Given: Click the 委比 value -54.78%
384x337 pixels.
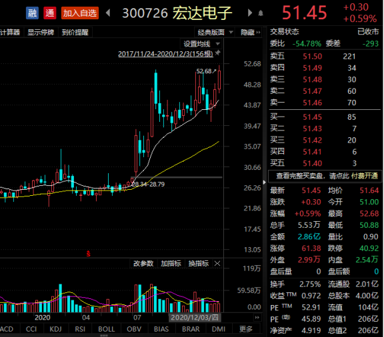Looking at the screenshot, I should click(307, 43).
